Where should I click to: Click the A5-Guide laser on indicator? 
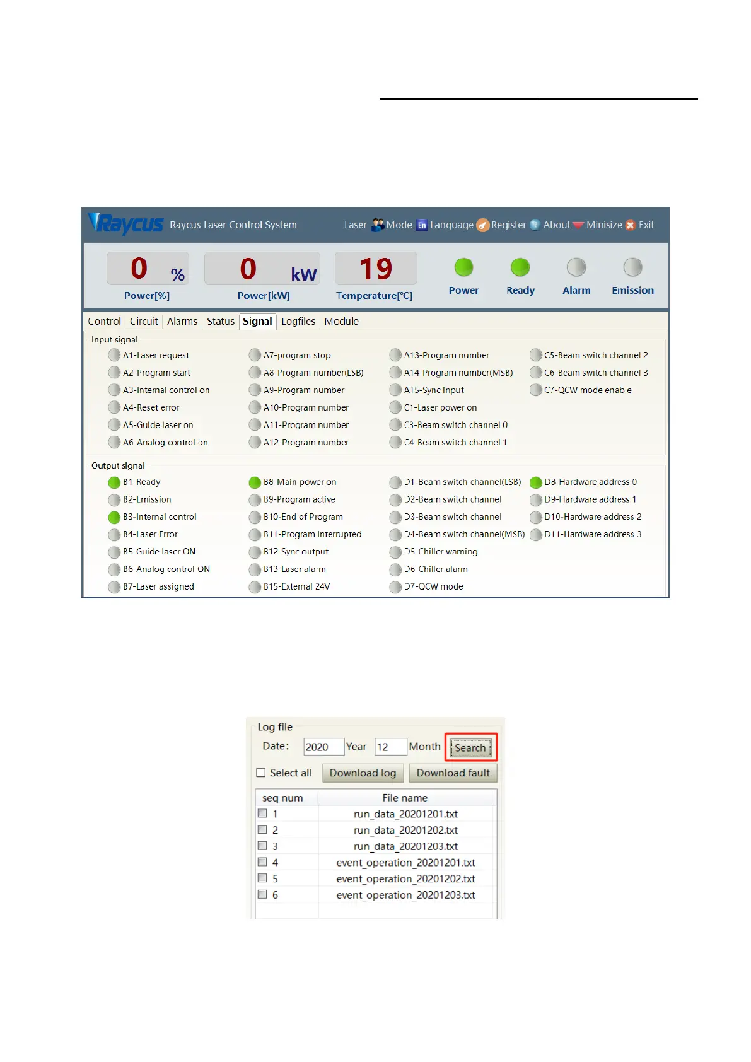click(114, 425)
